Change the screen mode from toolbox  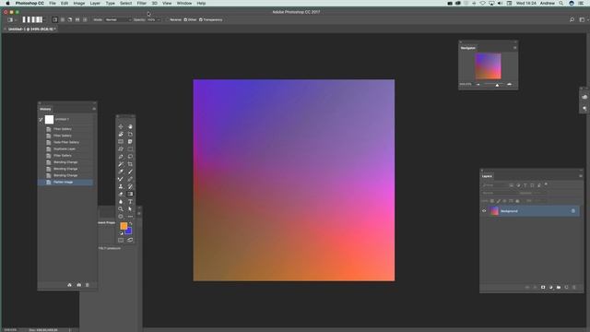pyautogui.click(x=130, y=240)
